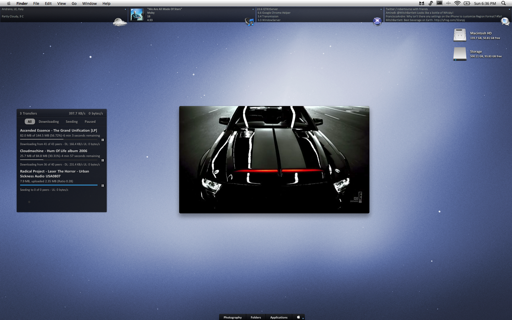Click the Moby album artwork
512x320 pixels.
137,14
